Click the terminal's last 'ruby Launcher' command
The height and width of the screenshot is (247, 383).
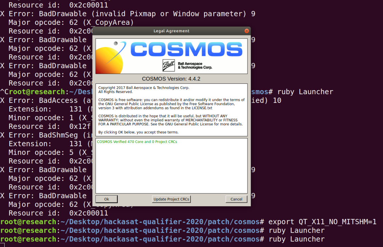(297, 239)
